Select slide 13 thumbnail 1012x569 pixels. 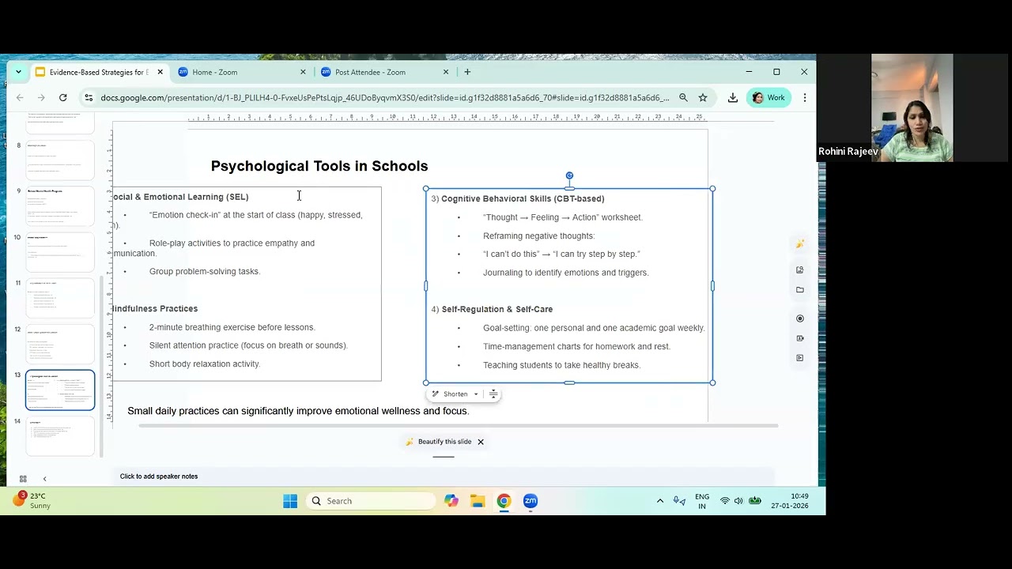60,390
